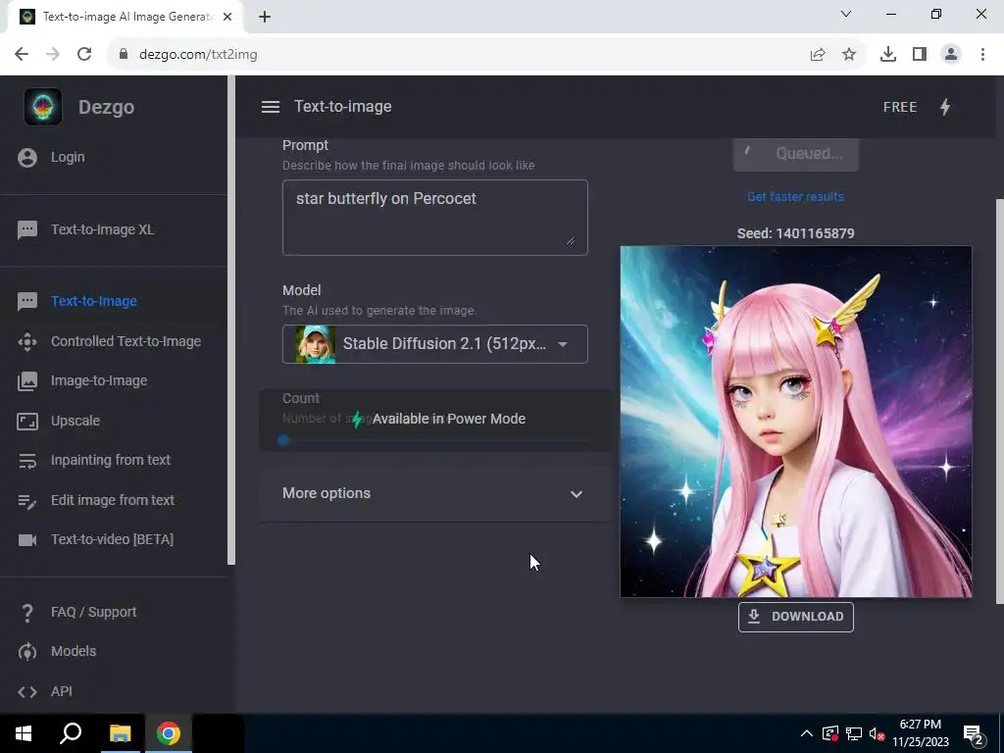Open the Windows Start menu
The width and height of the screenshot is (1004, 753).
tap(24, 733)
